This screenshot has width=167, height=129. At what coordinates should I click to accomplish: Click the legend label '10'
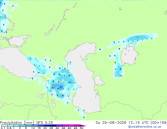click(x=33, y=128)
